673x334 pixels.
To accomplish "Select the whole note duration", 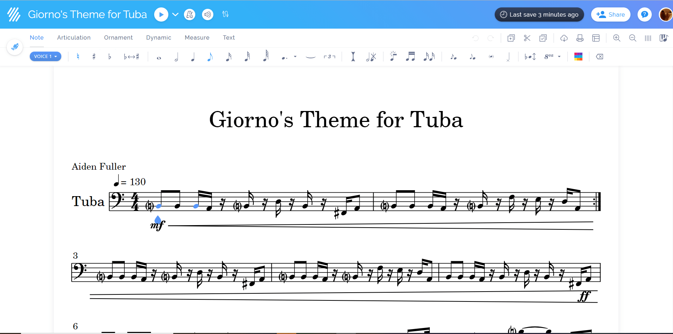I will 159,58.
